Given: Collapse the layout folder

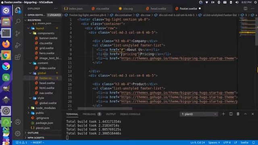Looking at the screenshot, I should tap(43, 28).
